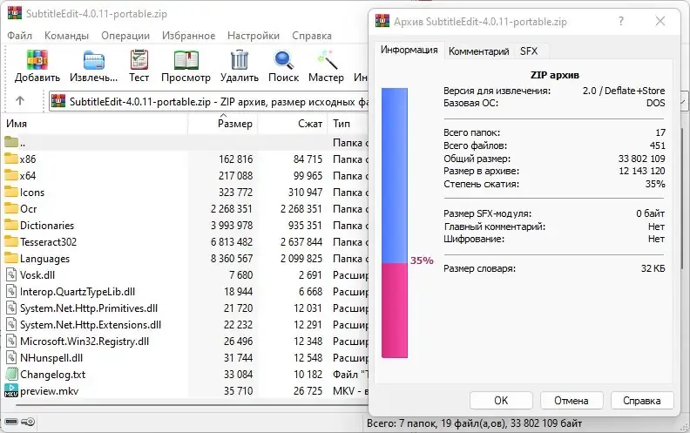Screen dimensions: 690x433
Task: Open Поиск magnifier search icon
Action: [x=283, y=60]
